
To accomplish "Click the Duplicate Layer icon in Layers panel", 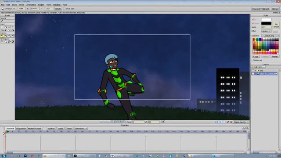I will 256,67.
